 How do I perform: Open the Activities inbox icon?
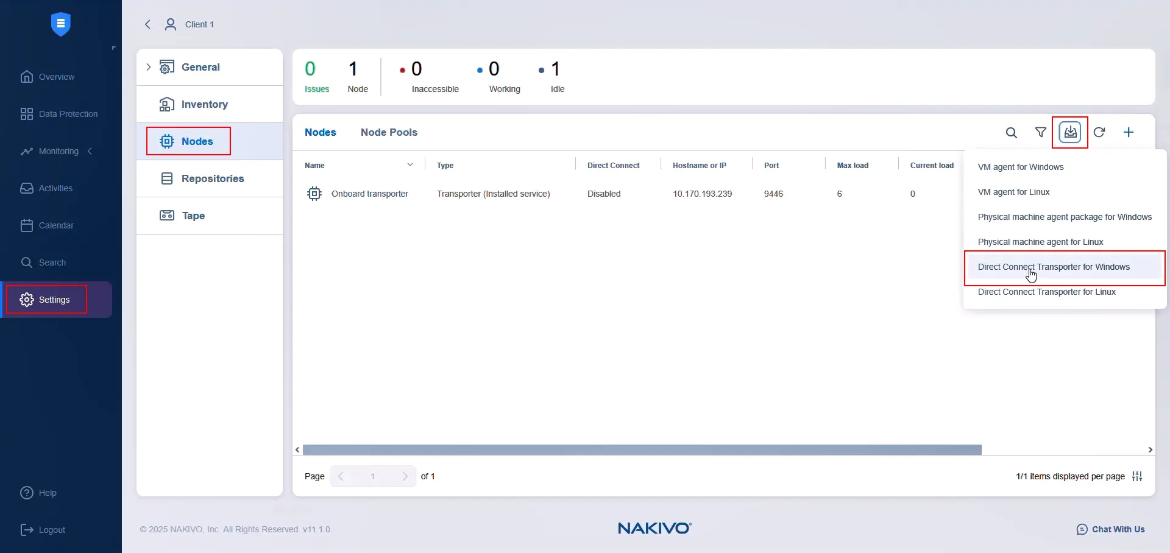(27, 188)
